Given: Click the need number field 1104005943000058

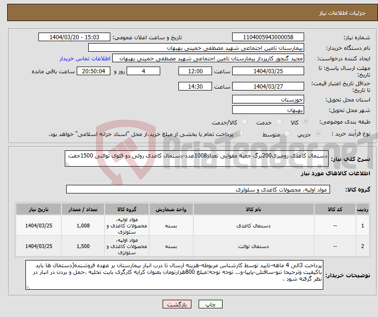Looking at the screenshot, I should pos(268,37).
